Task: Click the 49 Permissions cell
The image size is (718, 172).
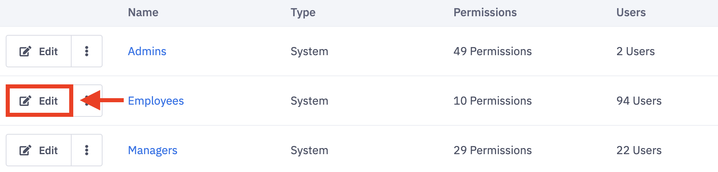Action: pyautogui.click(x=492, y=52)
